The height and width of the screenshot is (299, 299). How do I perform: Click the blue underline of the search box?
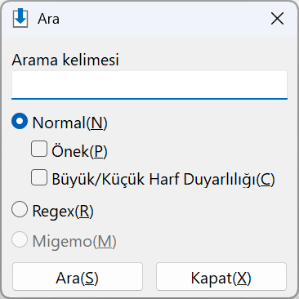(149, 99)
